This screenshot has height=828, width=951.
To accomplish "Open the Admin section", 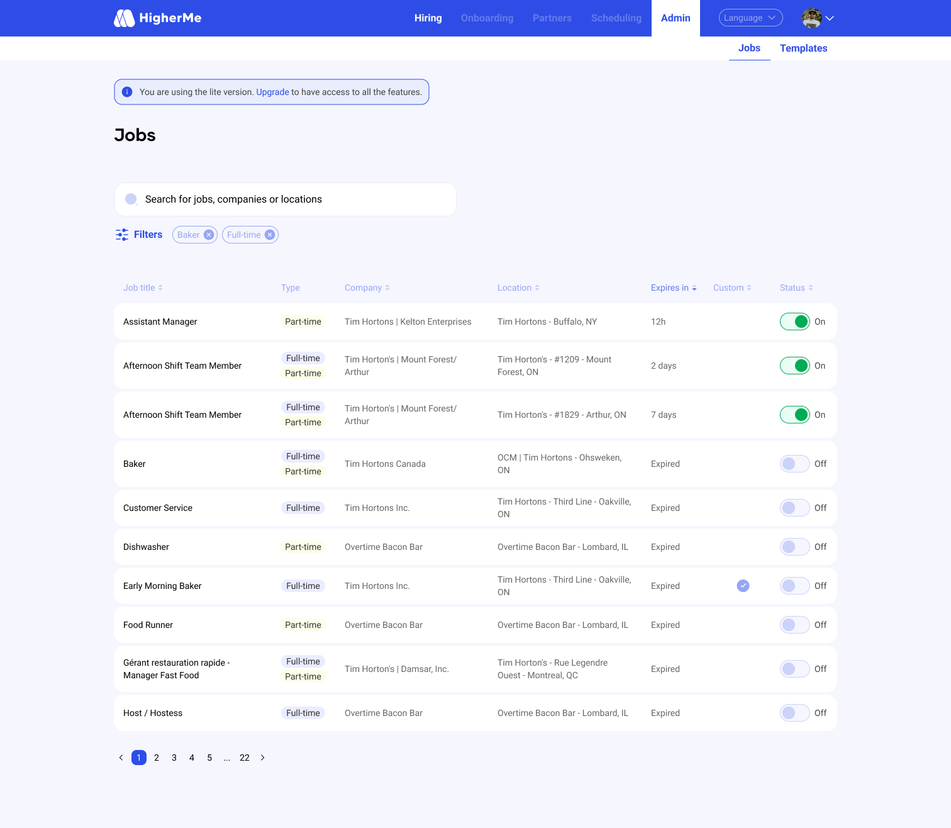I will tap(676, 18).
